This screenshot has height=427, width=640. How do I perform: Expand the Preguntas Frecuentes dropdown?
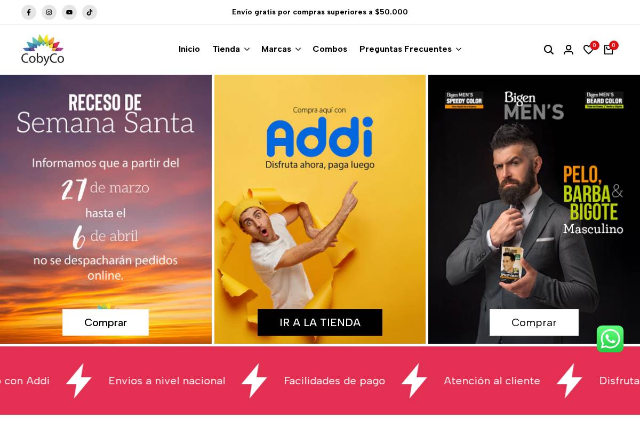coord(410,49)
